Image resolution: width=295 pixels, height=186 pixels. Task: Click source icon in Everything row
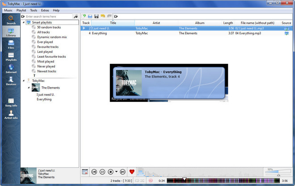coord(287,34)
